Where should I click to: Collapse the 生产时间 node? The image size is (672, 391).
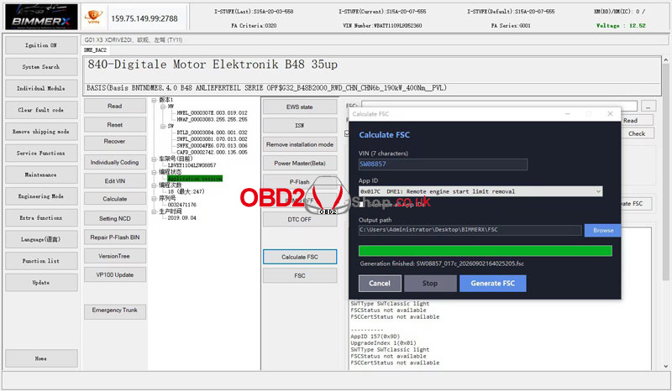[x=154, y=211]
